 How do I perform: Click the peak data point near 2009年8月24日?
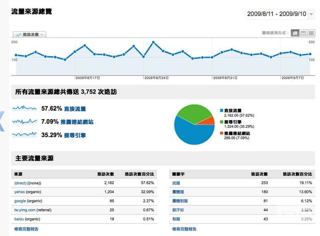[x=153, y=42]
